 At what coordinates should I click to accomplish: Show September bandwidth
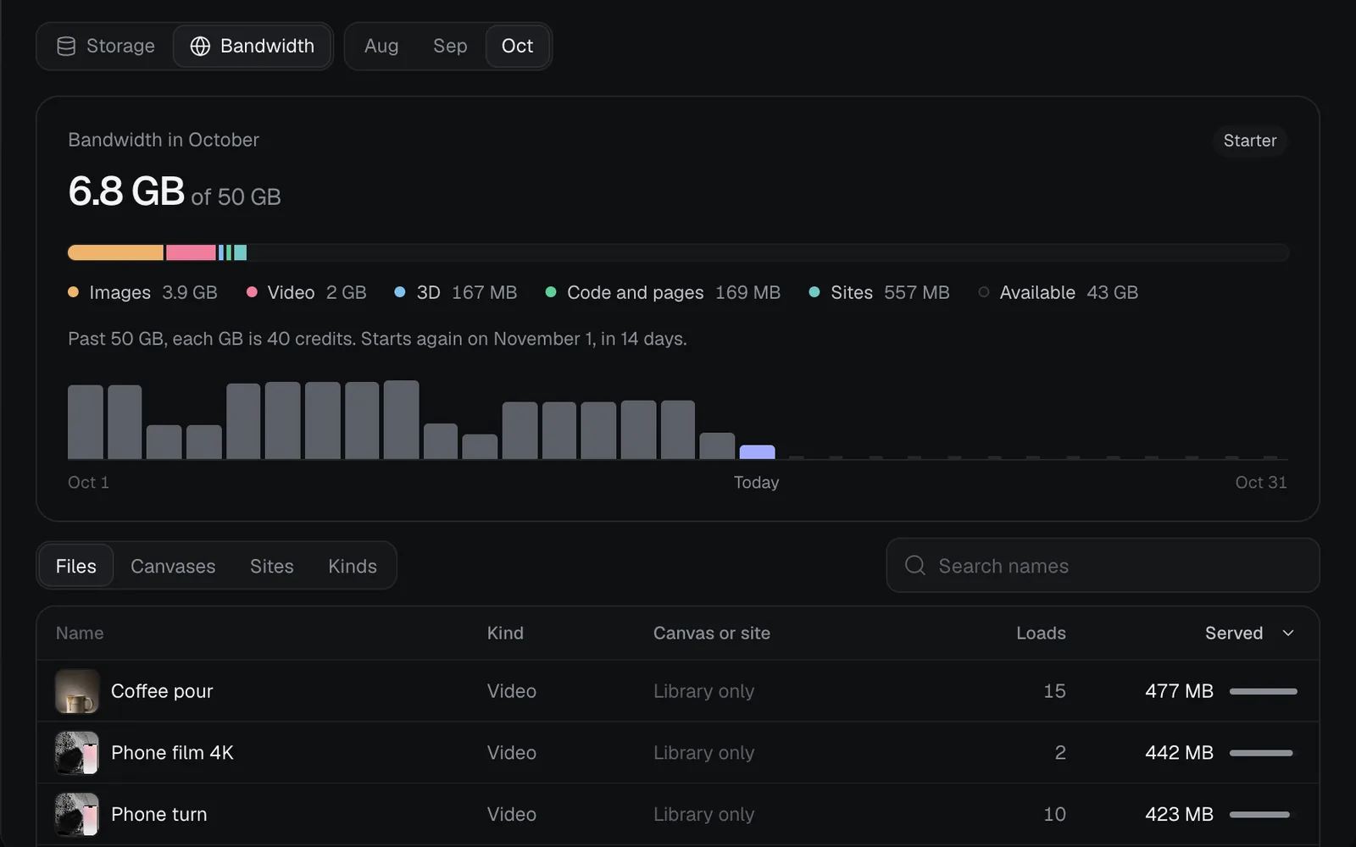(450, 46)
